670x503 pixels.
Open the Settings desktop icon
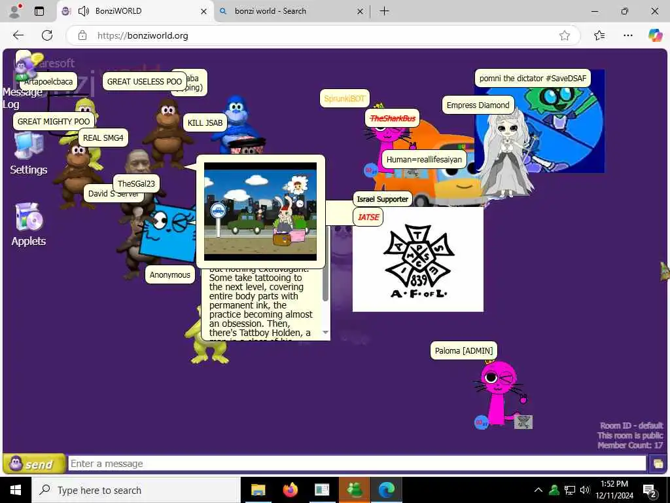pyautogui.click(x=29, y=153)
